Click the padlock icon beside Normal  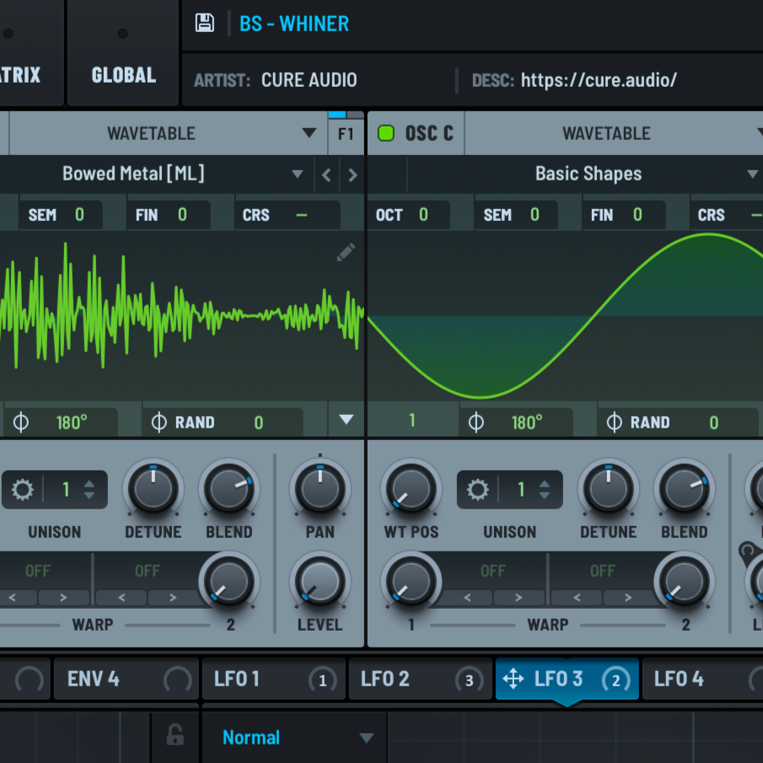[x=175, y=736]
